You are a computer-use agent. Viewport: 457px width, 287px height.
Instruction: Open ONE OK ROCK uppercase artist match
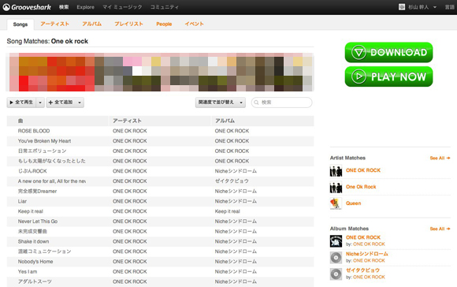(x=363, y=170)
